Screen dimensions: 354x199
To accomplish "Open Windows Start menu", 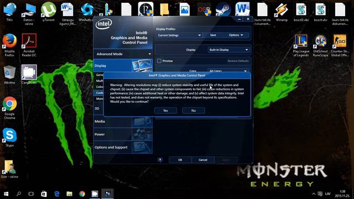I will 6,194.
